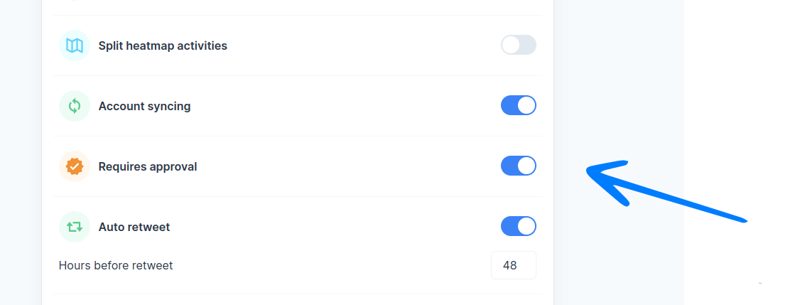Select the Split heatmap activities label
Viewport: 800px width, 305px height.
[163, 46]
